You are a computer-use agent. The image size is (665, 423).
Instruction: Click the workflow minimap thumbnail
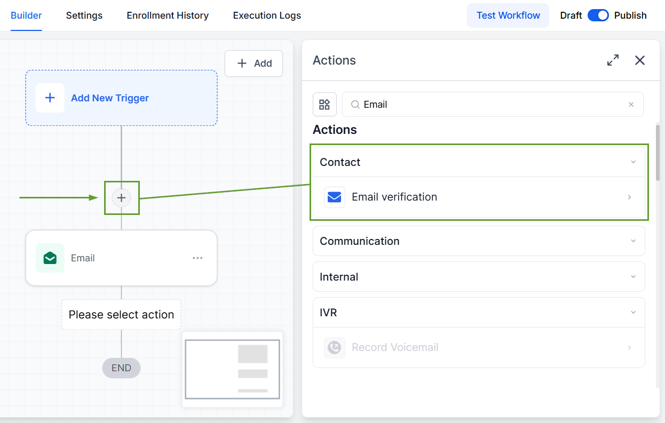(x=233, y=369)
